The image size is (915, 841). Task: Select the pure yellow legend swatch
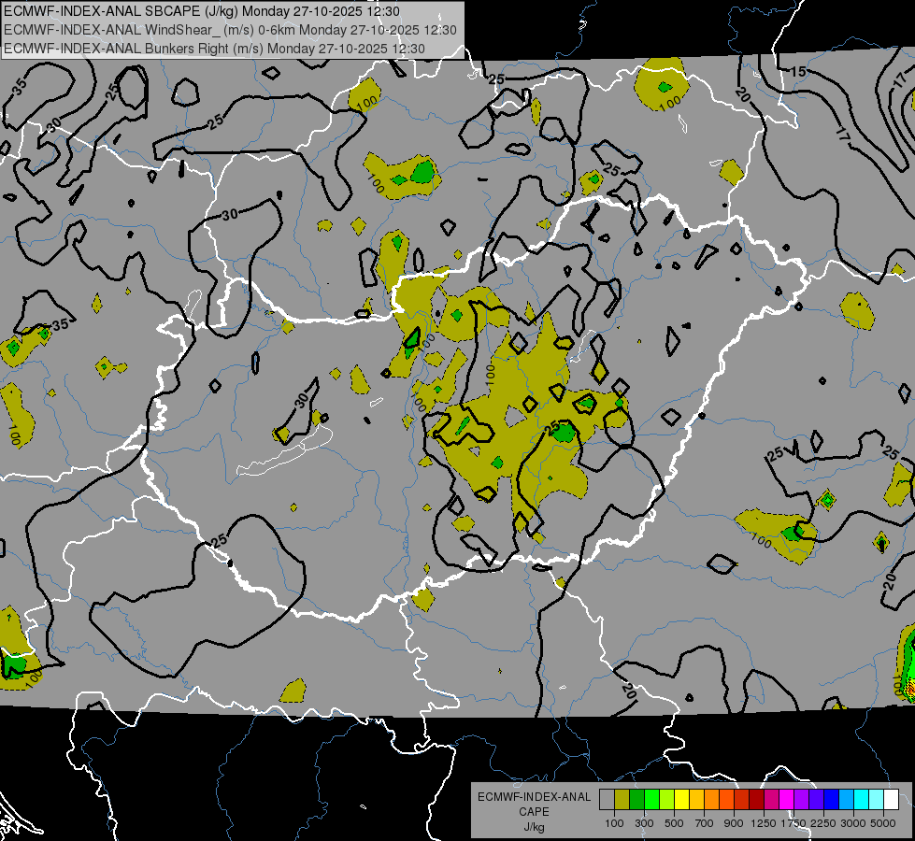click(x=681, y=799)
